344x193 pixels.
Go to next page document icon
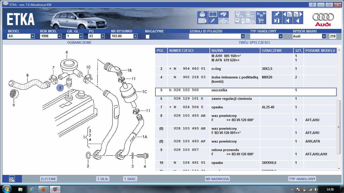coord(298,14)
